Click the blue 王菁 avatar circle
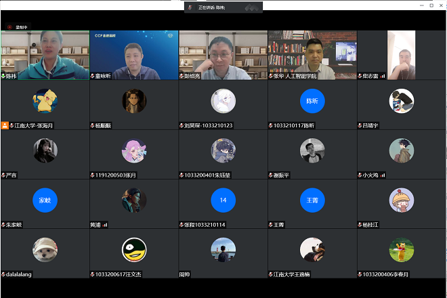This screenshot has width=447, height=298. click(312, 200)
